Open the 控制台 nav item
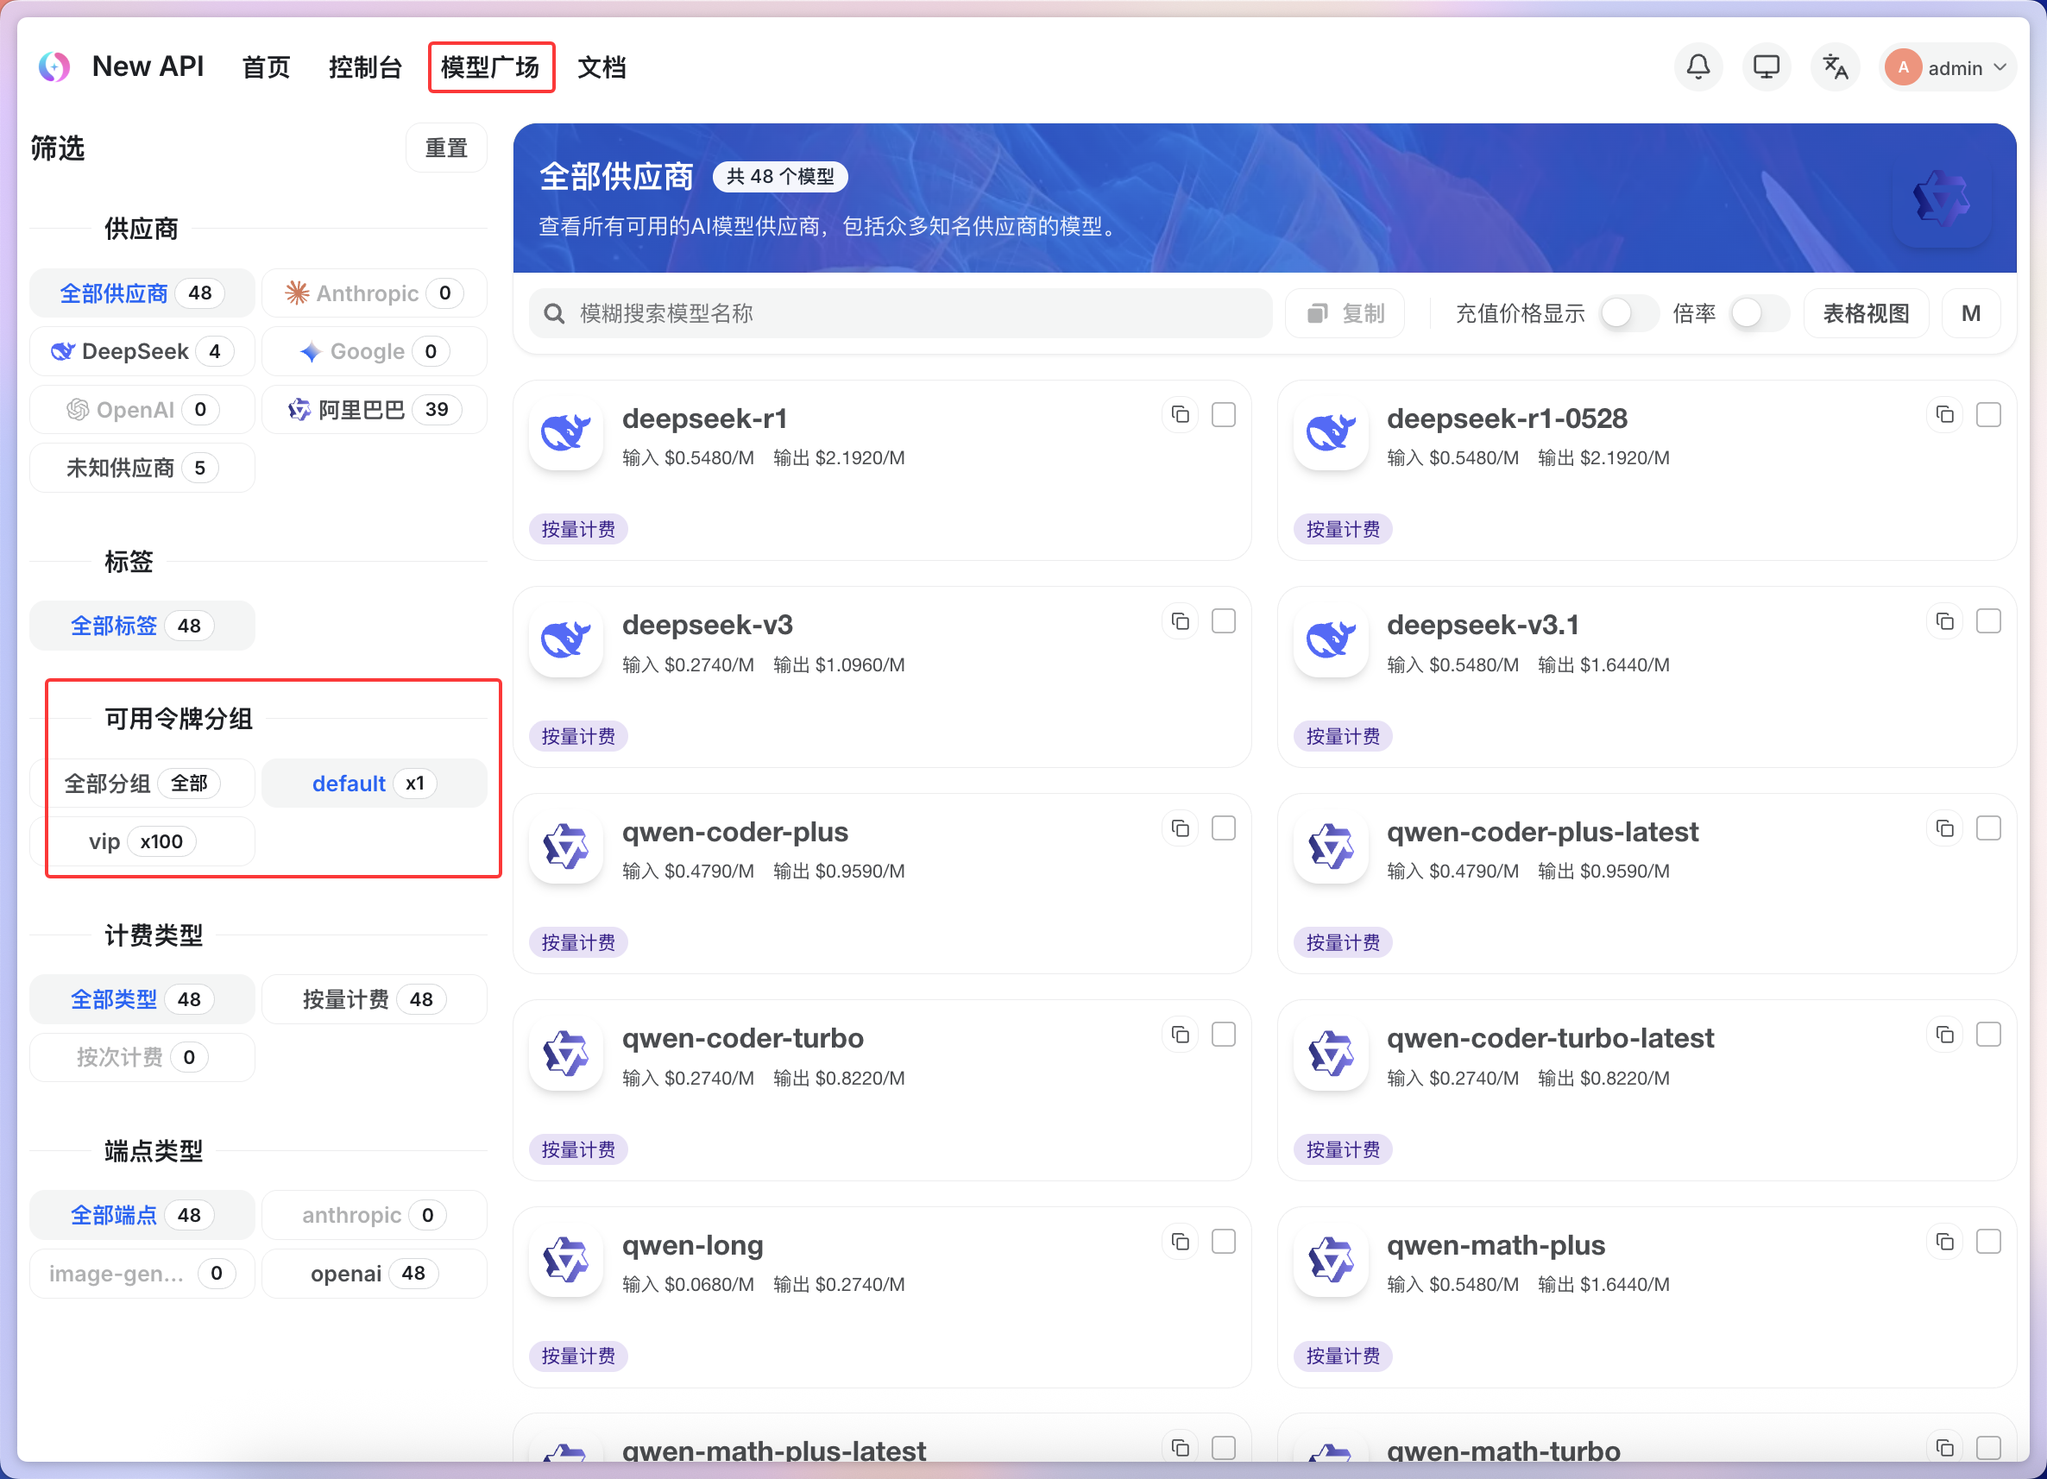The height and width of the screenshot is (1479, 2047). point(365,67)
